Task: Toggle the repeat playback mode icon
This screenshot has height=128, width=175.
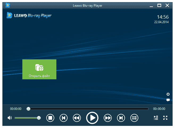Action: point(134,118)
